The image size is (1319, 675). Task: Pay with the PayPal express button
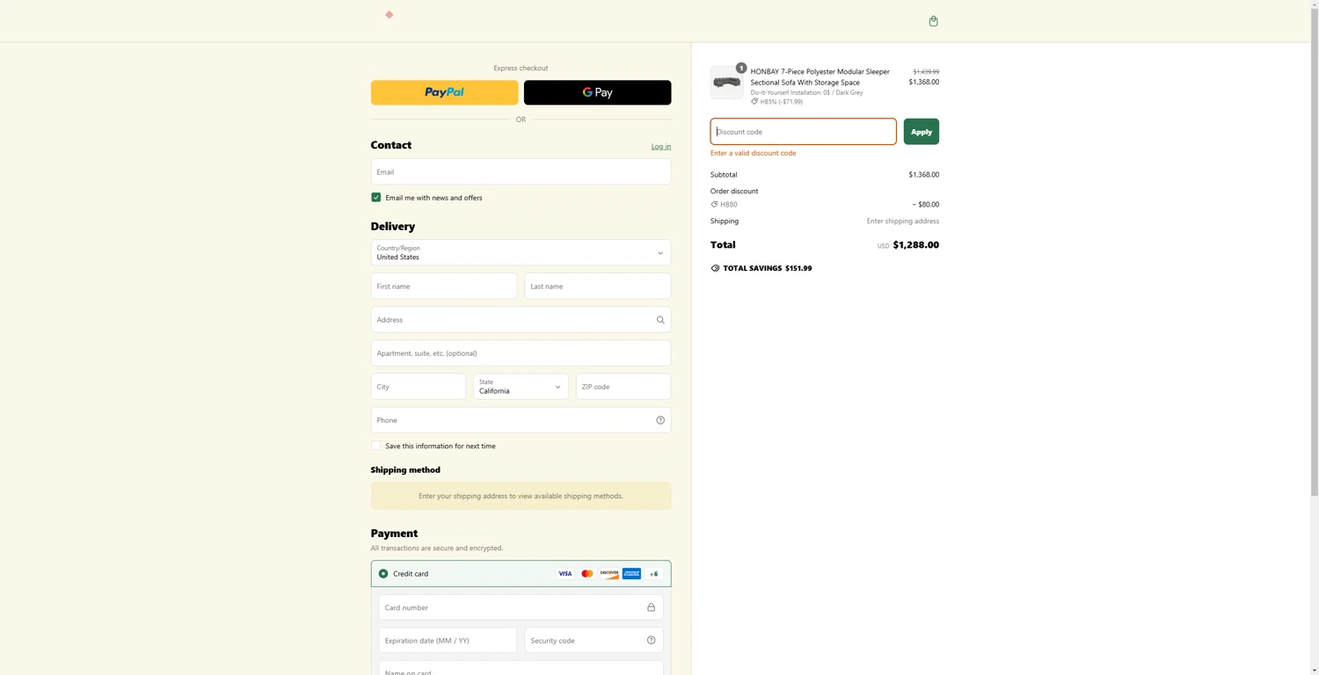[x=444, y=92]
